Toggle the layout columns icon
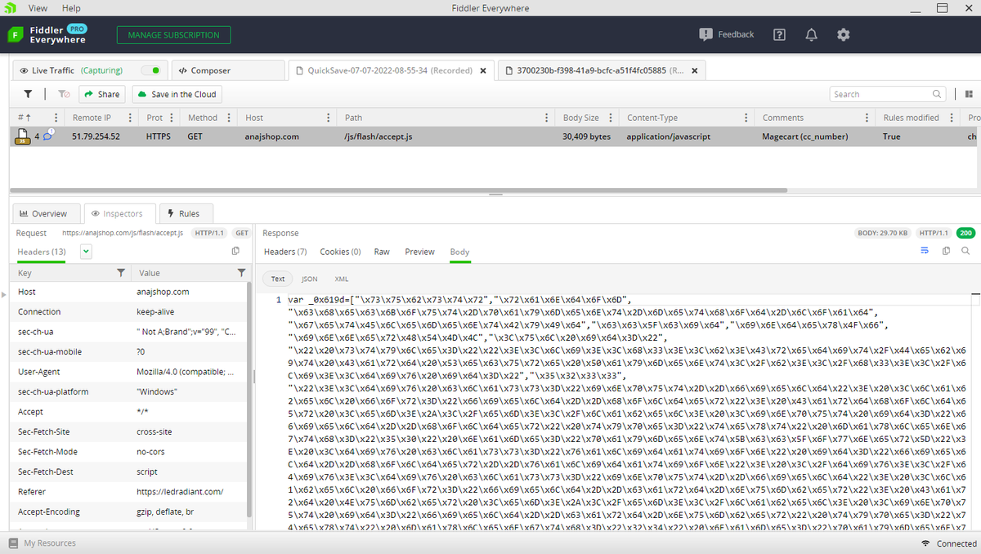981x554 pixels. pyautogui.click(x=969, y=94)
